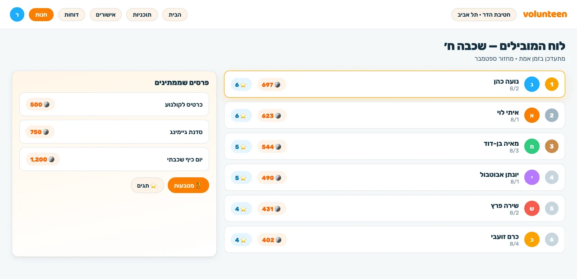
Task: Click מאיה בן-דוד's green avatar
Action: click(532, 146)
